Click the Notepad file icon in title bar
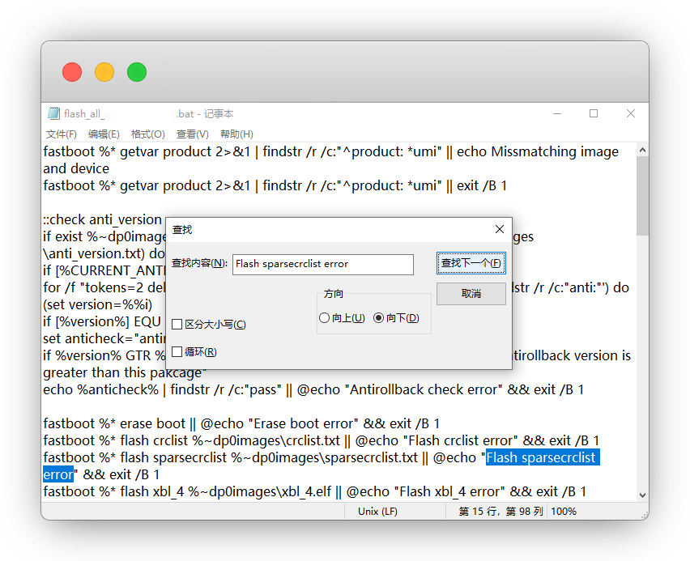Viewport: 690px width, 561px height. pos(53,114)
